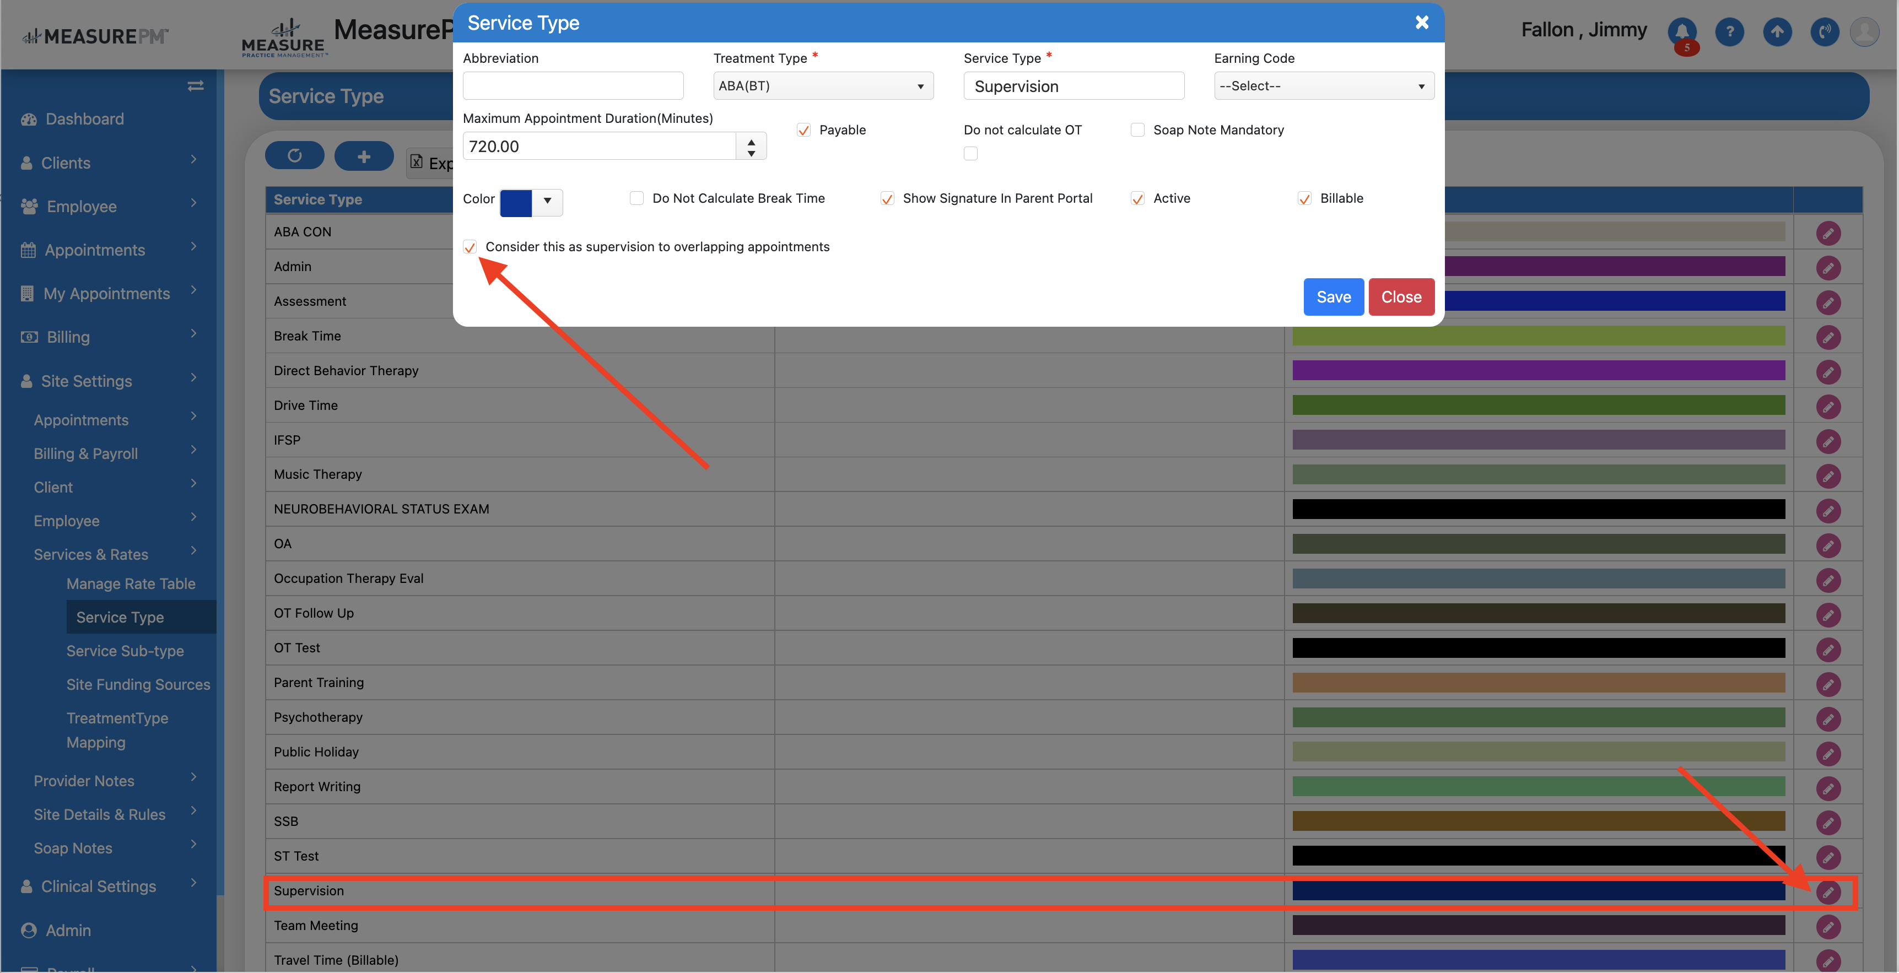Click the red Close button
Viewport: 1899px width, 973px height.
click(x=1401, y=297)
